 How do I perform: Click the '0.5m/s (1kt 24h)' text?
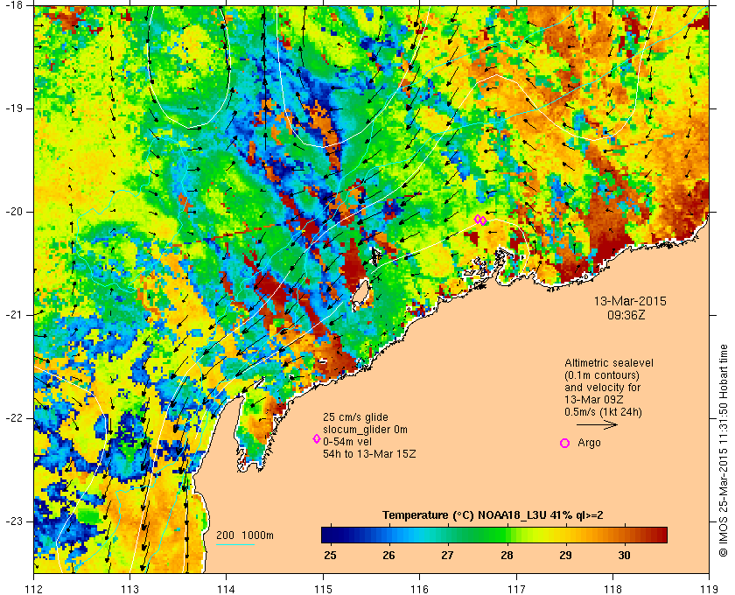tap(603, 412)
